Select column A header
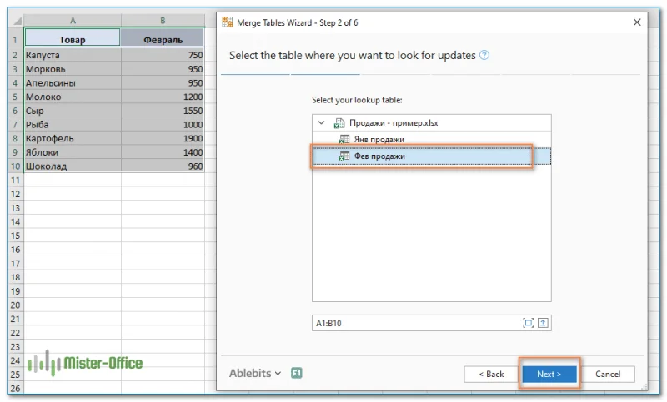 click(x=73, y=20)
